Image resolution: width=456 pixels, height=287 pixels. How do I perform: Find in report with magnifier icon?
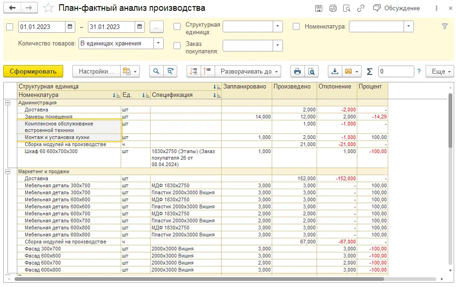pos(156,71)
